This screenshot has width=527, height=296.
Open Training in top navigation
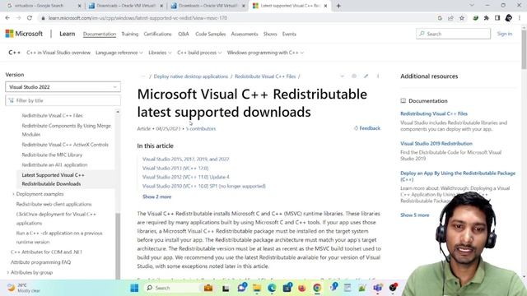130,34
